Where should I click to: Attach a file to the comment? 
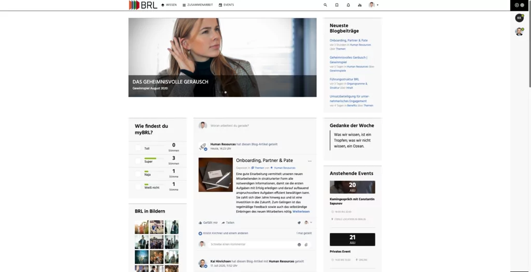pos(306,245)
